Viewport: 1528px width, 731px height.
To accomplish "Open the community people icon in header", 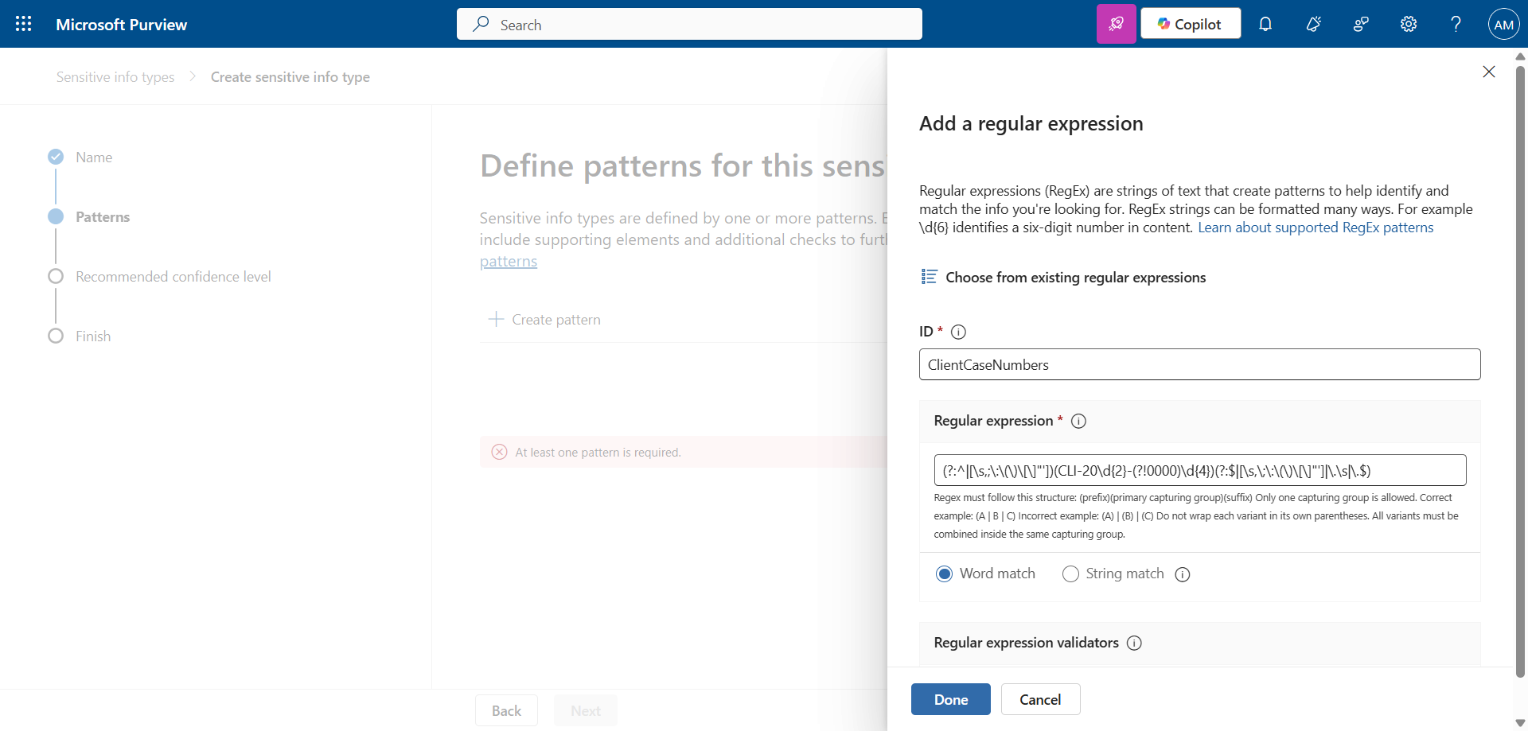I will point(1361,24).
